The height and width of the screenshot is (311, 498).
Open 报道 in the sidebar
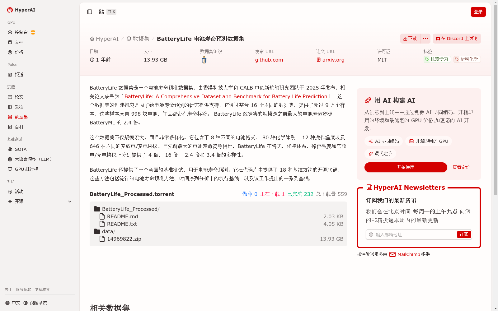click(16, 75)
